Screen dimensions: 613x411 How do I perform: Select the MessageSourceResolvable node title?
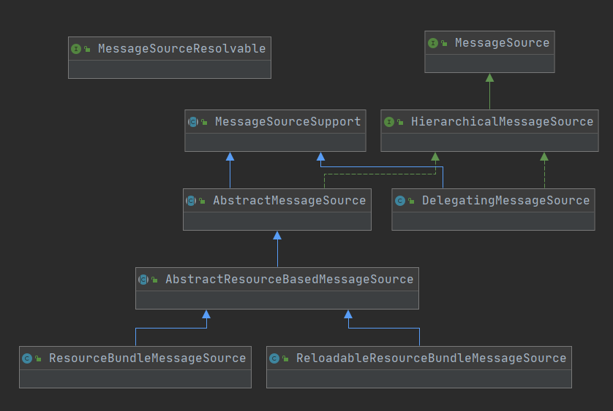(182, 48)
